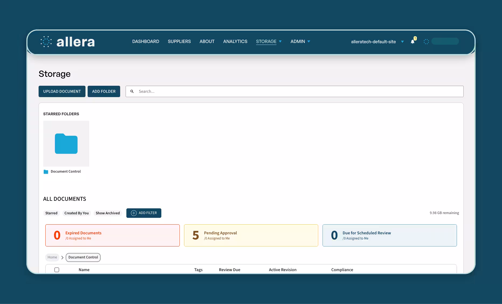Click the Review Due column header

point(229,270)
